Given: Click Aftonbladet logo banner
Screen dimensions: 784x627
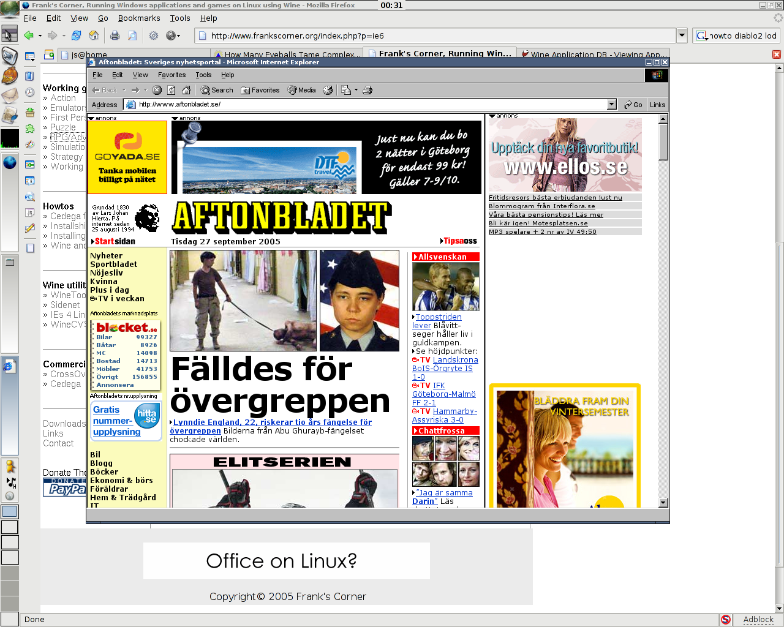Looking at the screenshot, I should coord(282,217).
